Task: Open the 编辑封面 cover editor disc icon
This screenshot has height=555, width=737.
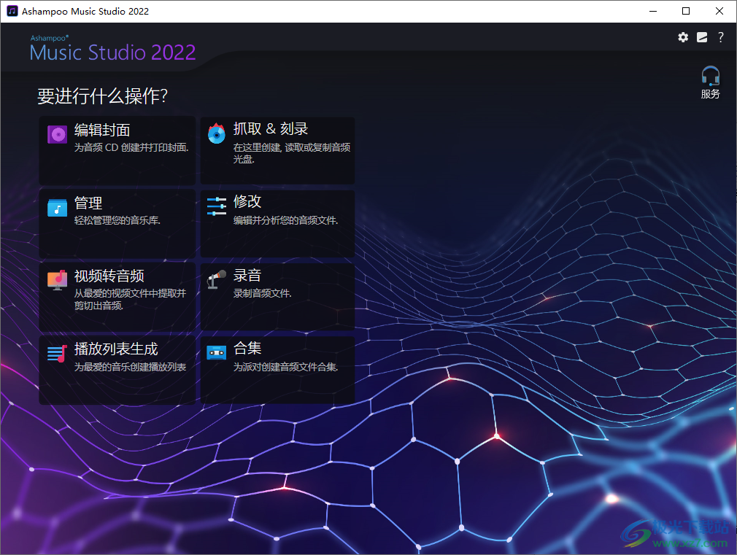Action: tap(57, 134)
